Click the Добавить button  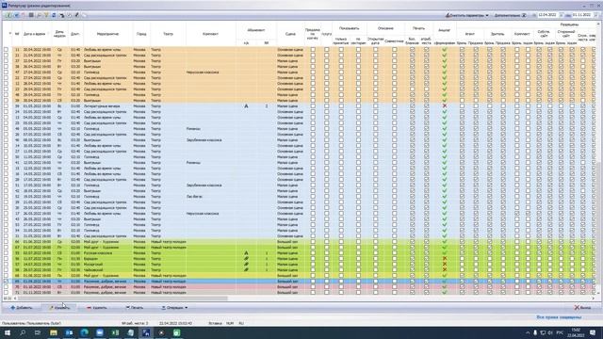pyautogui.click(x=22, y=308)
